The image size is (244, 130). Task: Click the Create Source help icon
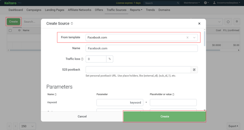coord(72,24)
